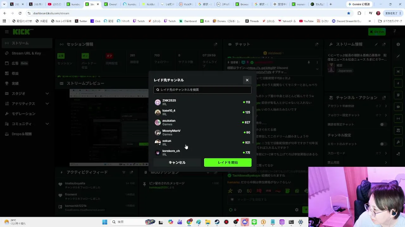Close the raid channel dialog
The width and height of the screenshot is (405, 227).
247,80
